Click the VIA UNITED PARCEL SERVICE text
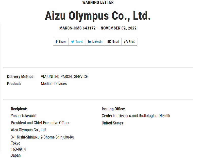This screenshot has height=161, width=203. pyautogui.click(x=64, y=77)
